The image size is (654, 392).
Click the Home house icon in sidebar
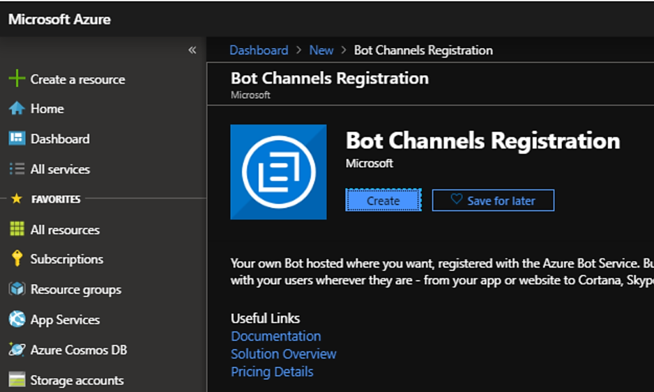pos(17,109)
